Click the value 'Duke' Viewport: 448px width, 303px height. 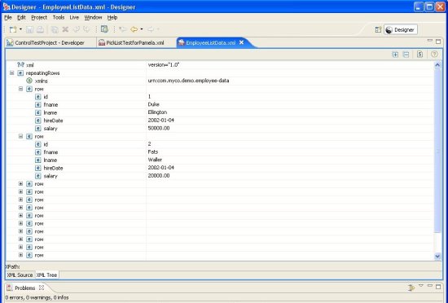pyautogui.click(x=154, y=104)
